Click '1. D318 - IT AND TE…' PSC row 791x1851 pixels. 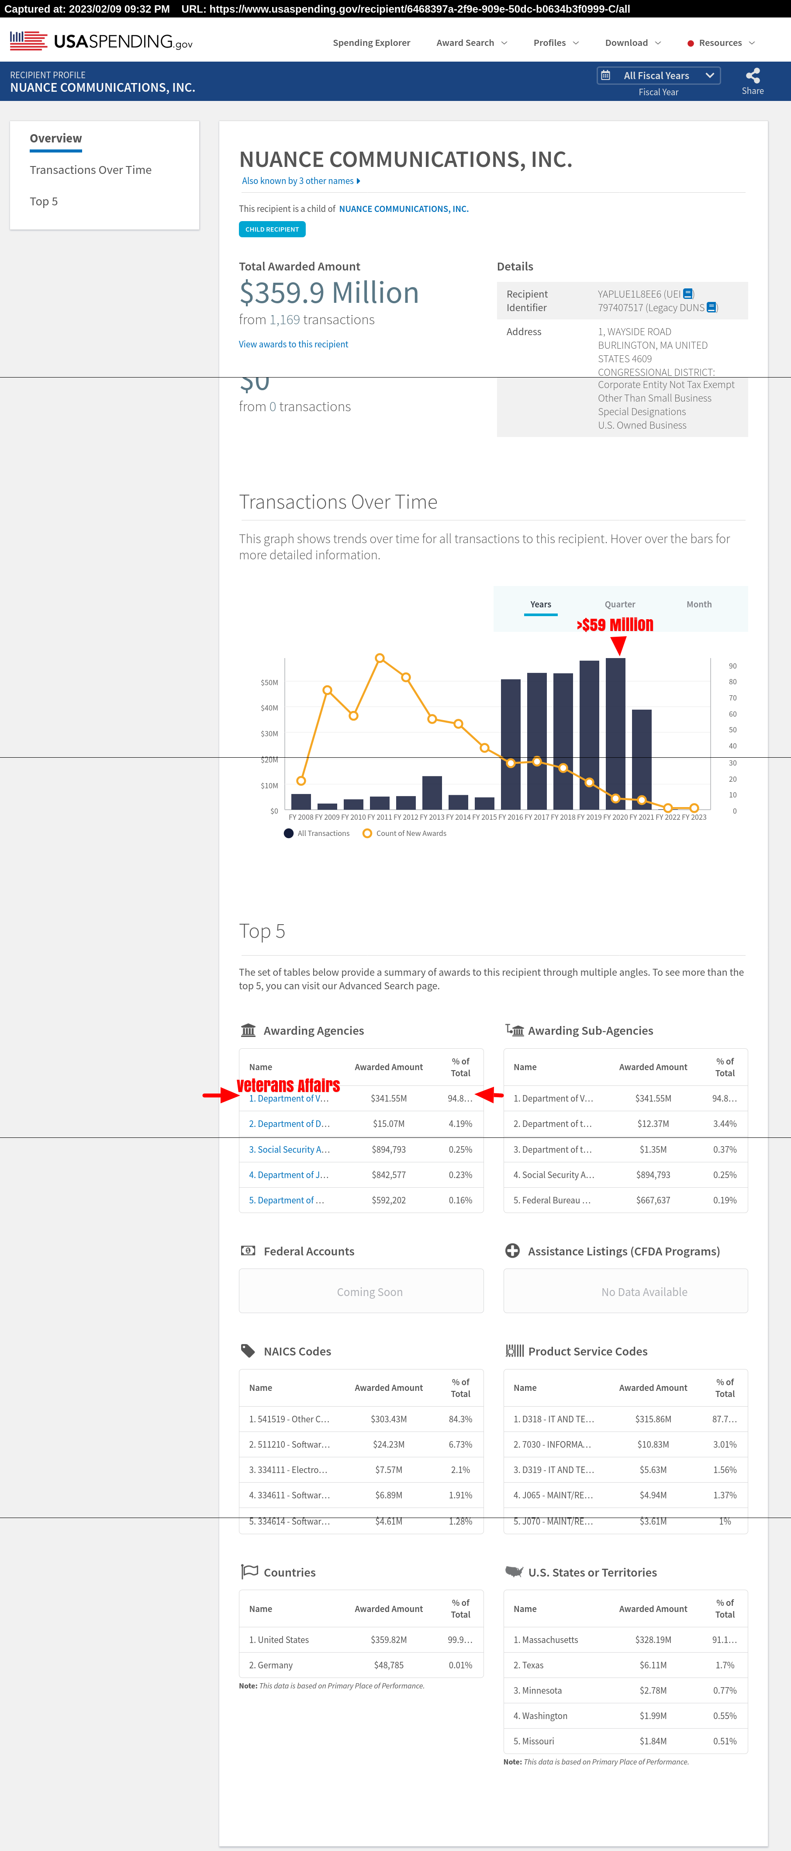pyautogui.click(x=625, y=1419)
